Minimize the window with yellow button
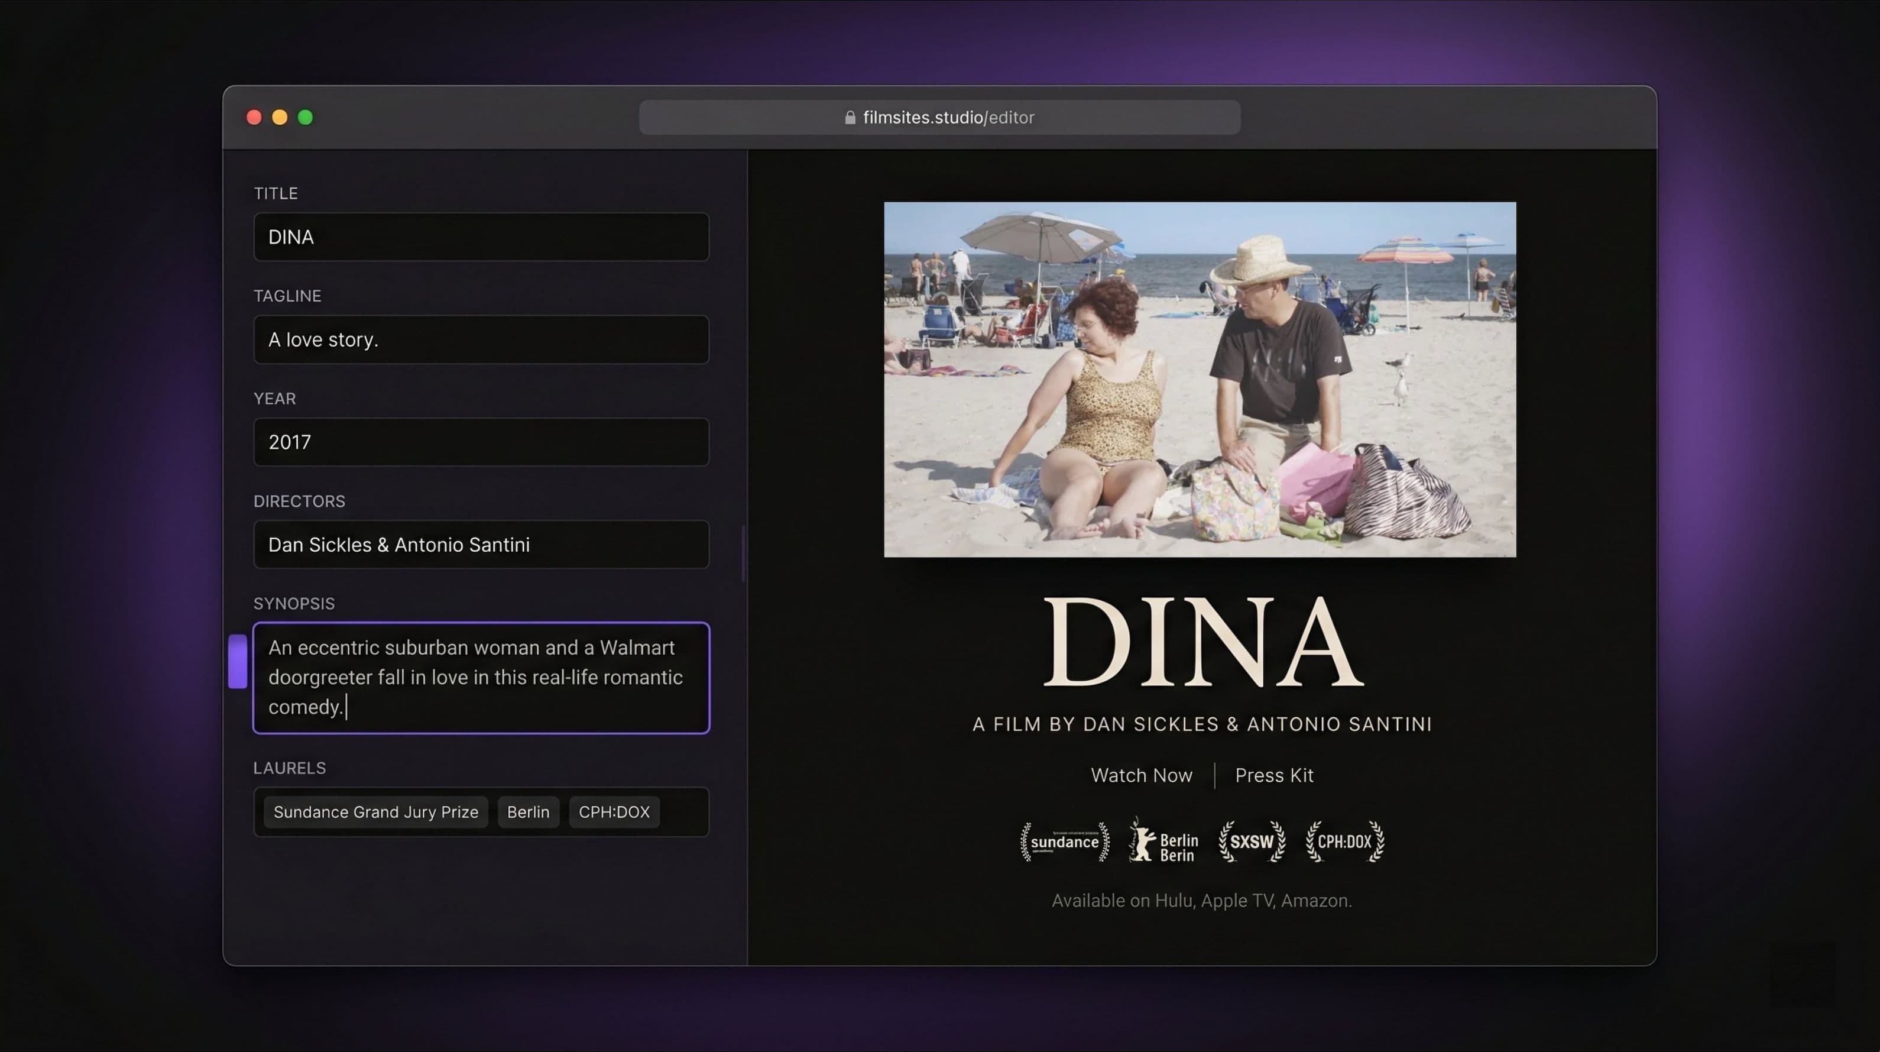The width and height of the screenshot is (1880, 1052). pos(280,118)
